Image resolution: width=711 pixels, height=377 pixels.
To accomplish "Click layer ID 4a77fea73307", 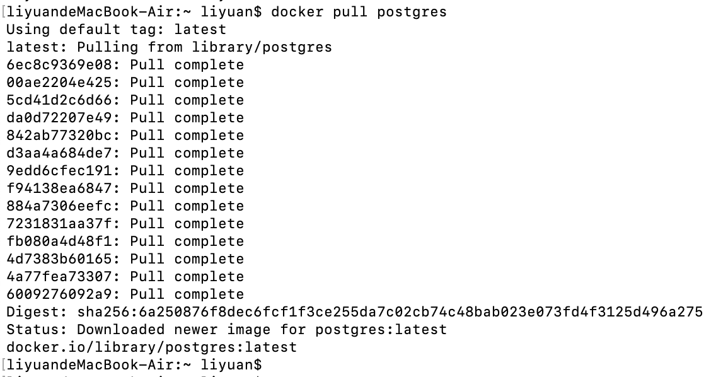I will tap(64, 277).
